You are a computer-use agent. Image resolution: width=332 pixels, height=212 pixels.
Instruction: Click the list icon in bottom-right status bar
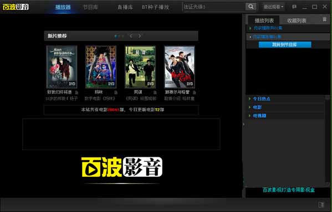click(321, 205)
